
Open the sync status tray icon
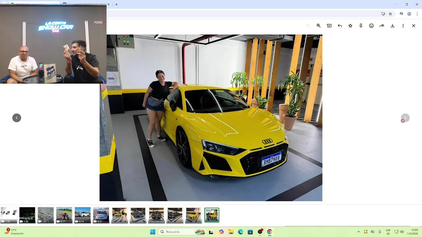click(x=366, y=232)
